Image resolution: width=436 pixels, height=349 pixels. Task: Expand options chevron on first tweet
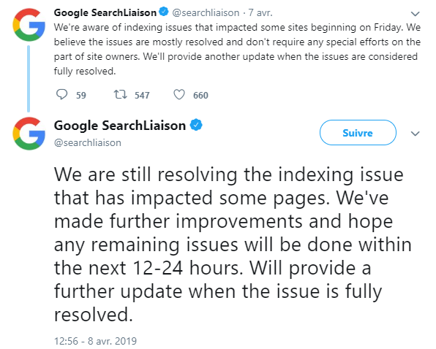click(x=415, y=14)
